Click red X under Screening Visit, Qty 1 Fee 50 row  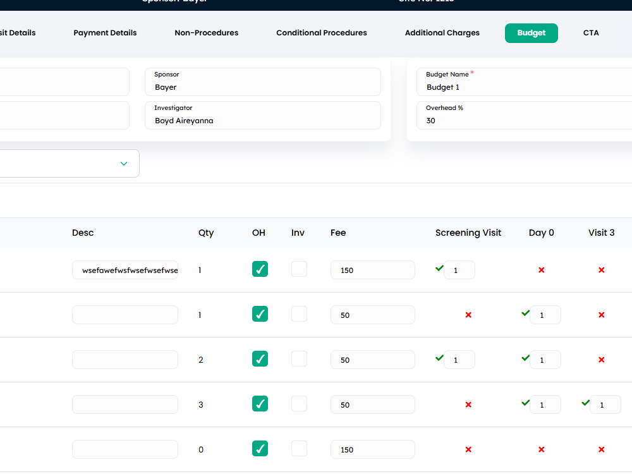(468, 315)
